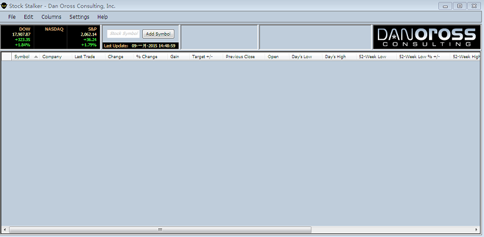Open the Help menu
The width and height of the screenshot is (484, 237).
pos(102,17)
